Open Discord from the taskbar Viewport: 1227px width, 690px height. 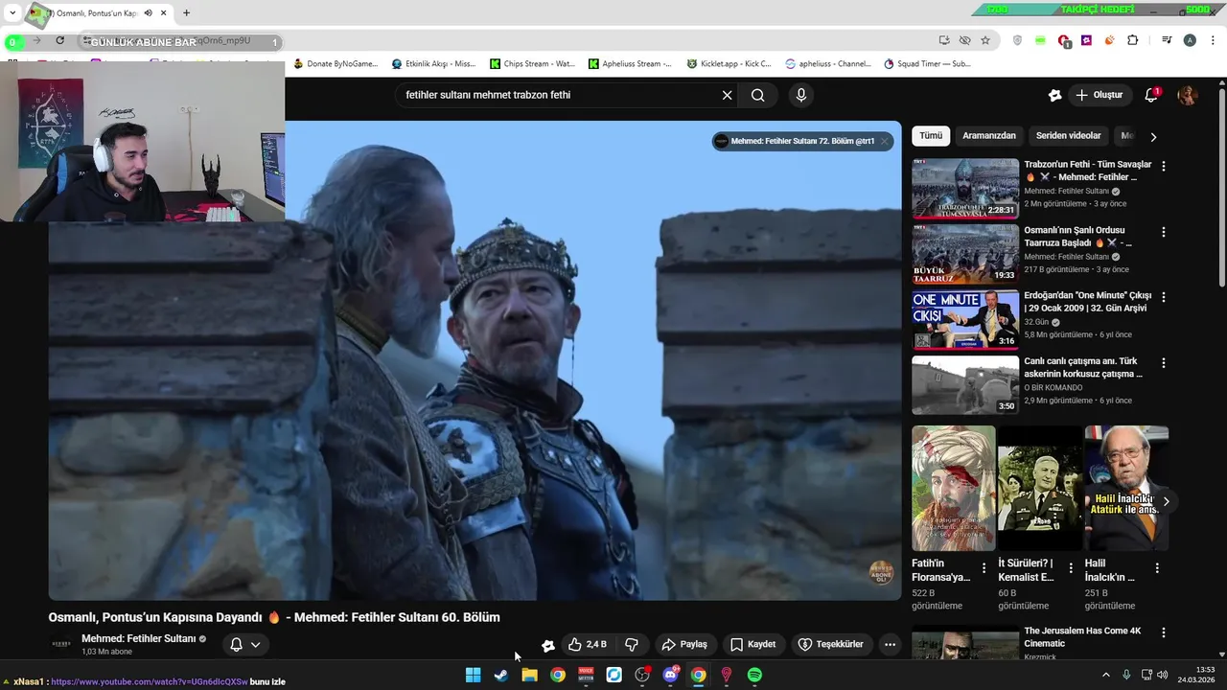pyautogui.click(x=670, y=675)
